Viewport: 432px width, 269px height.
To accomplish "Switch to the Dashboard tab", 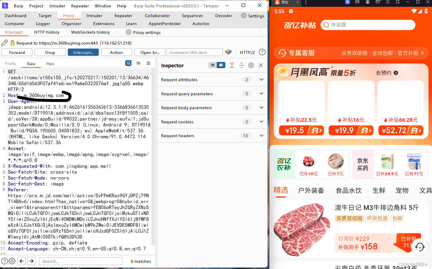I will 15,16.
